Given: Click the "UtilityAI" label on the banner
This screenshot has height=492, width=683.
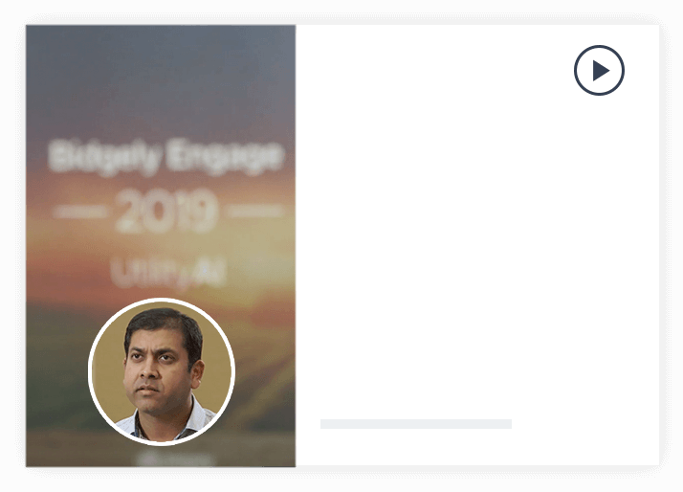Looking at the screenshot, I should pos(168,273).
